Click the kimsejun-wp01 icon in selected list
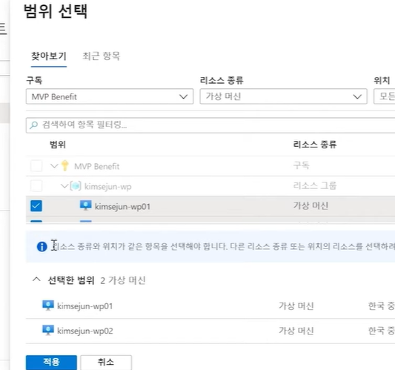The height and width of the screenshot is (370, 395). click(x=48, y=305)
